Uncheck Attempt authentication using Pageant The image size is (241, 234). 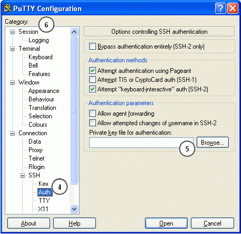(92, 70)
